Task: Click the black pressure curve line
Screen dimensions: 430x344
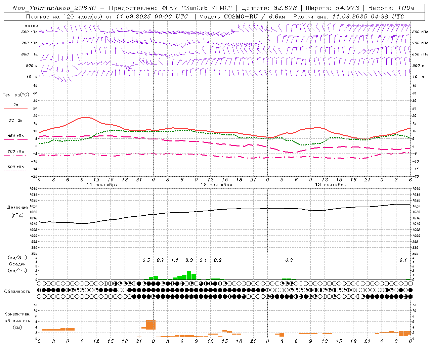Action: pos(225,210)
